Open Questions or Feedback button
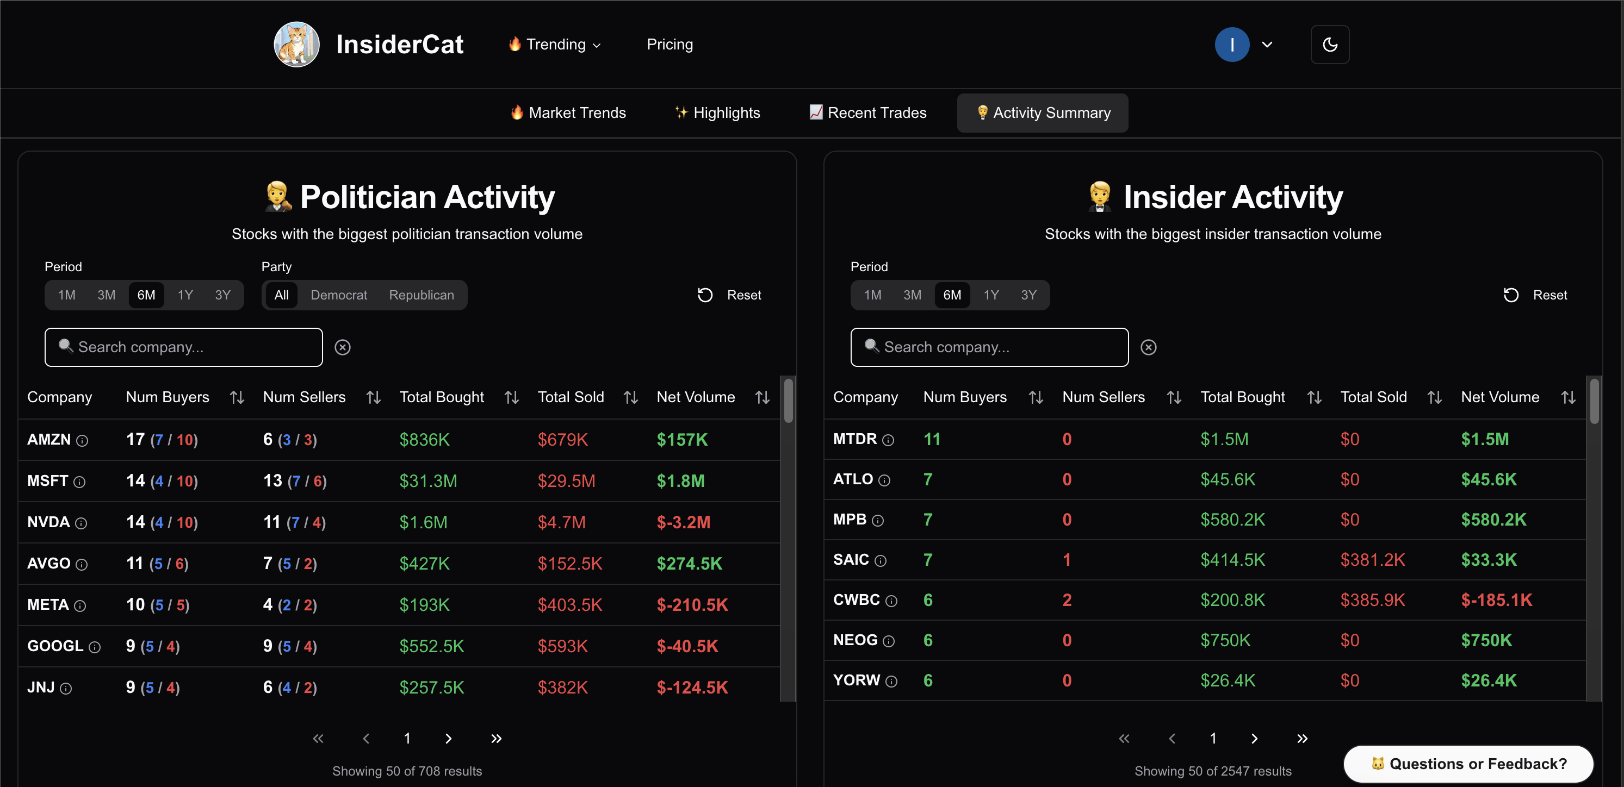Viewport: 1624px width, 787px height. click(x=1468, y=764)
